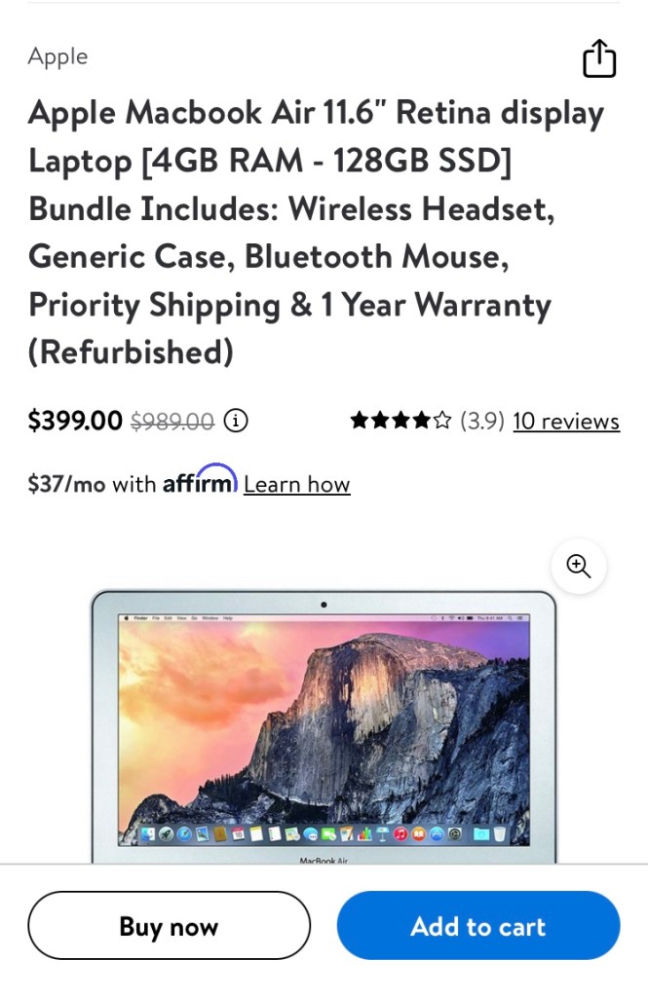This screenshot has width=648, height=997.
Task: Click the empty fifth rating star
Action: pos(441,421)
